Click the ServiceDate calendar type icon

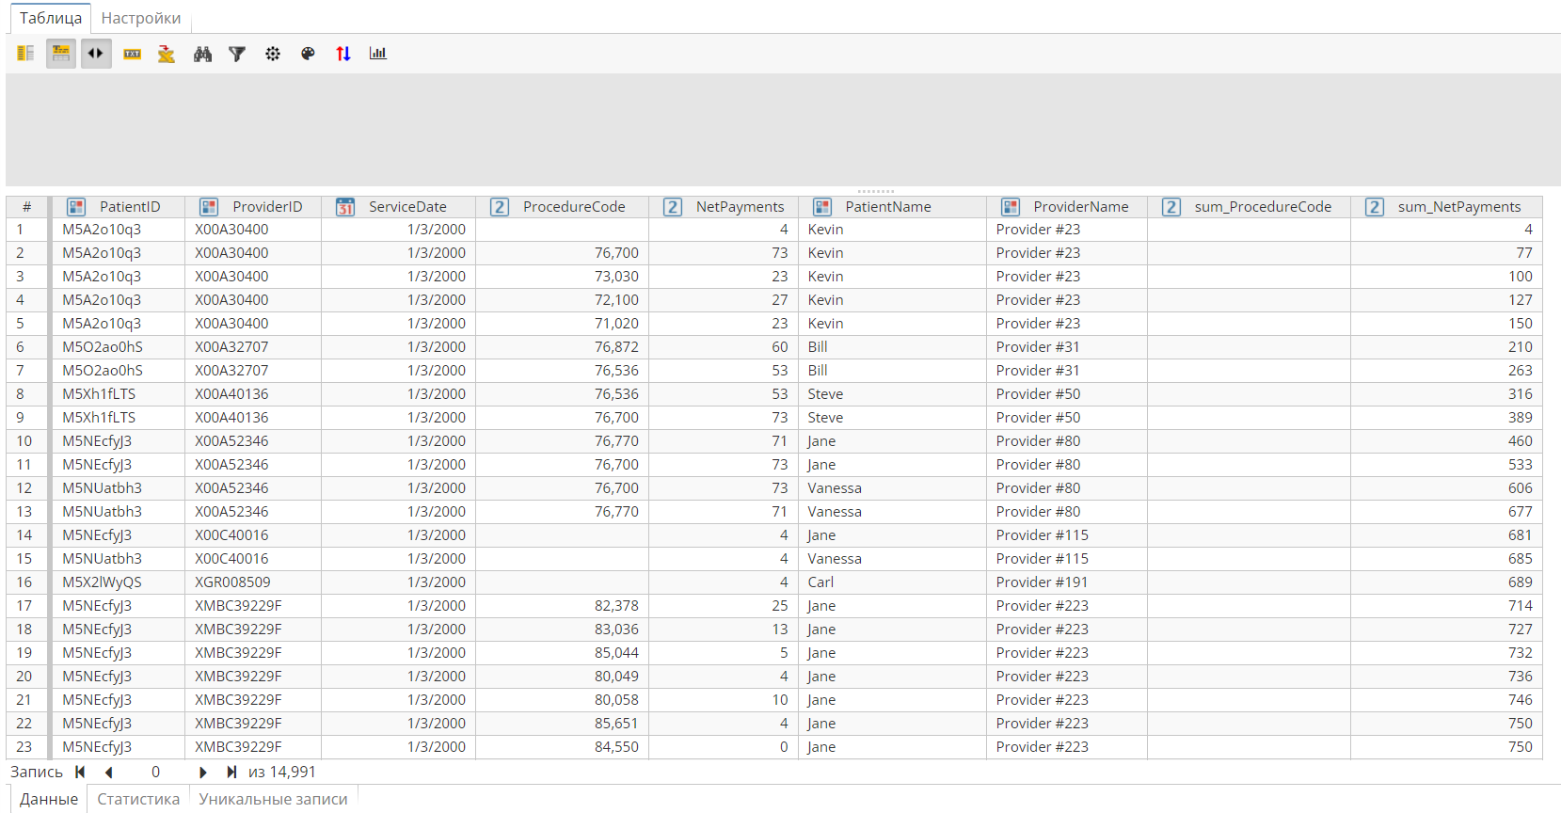345,207
